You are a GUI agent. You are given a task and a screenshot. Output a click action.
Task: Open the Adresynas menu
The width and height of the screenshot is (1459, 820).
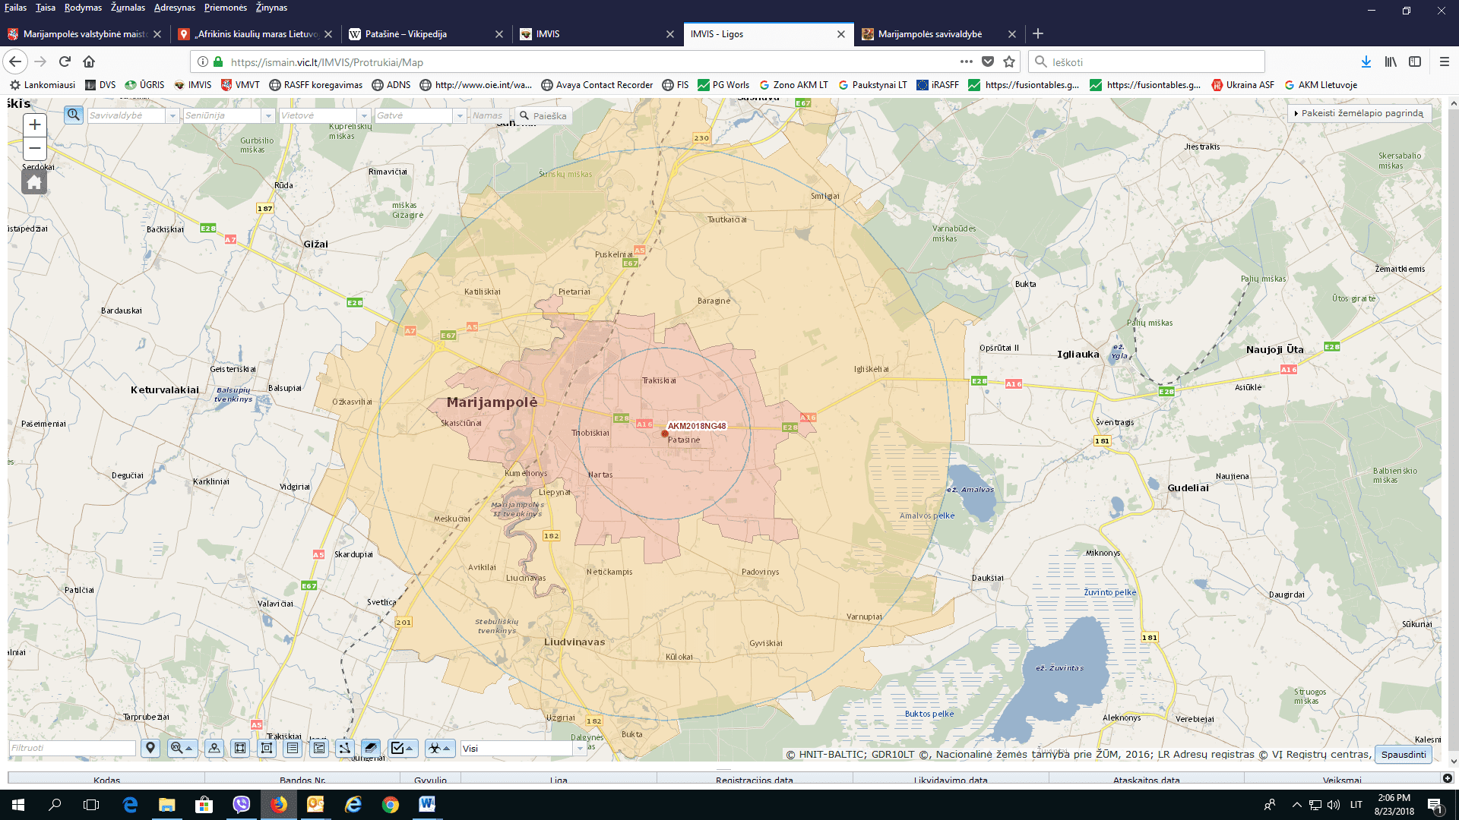(175, 8)
